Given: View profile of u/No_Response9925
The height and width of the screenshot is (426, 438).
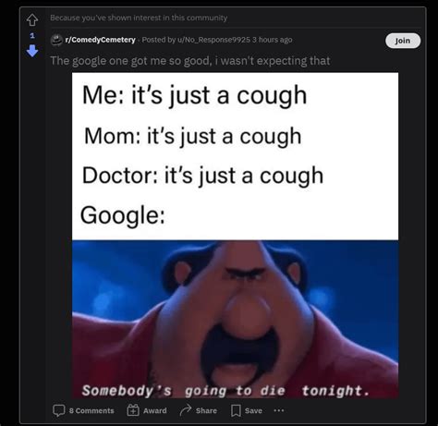Looking at the screenshot, I should (x=213, y=40).
